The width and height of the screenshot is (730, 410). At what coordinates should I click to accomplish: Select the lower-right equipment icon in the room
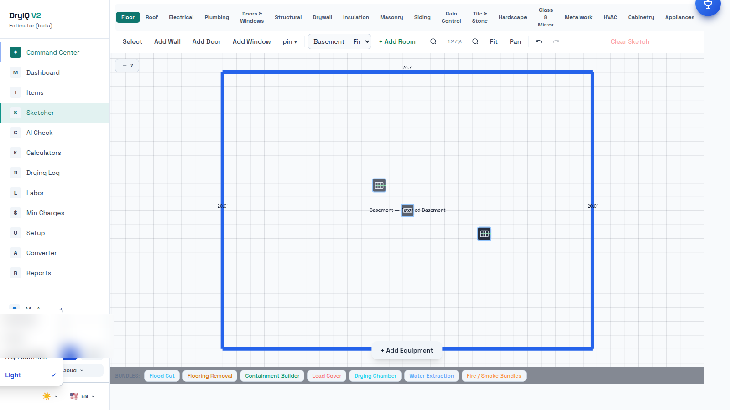[x=485, y=234]
